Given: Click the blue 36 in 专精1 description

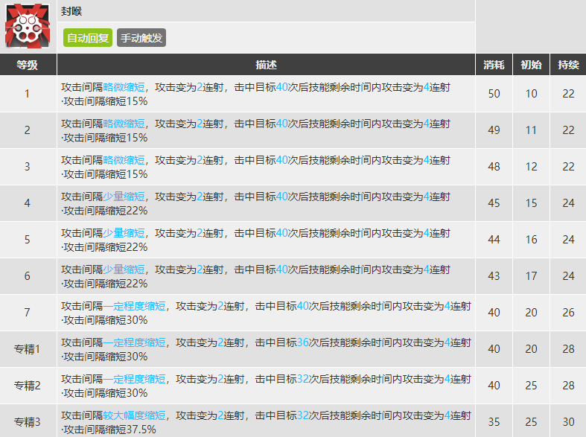Looking at the screenshot, I should pyautogui.click(x=303, y=342).
